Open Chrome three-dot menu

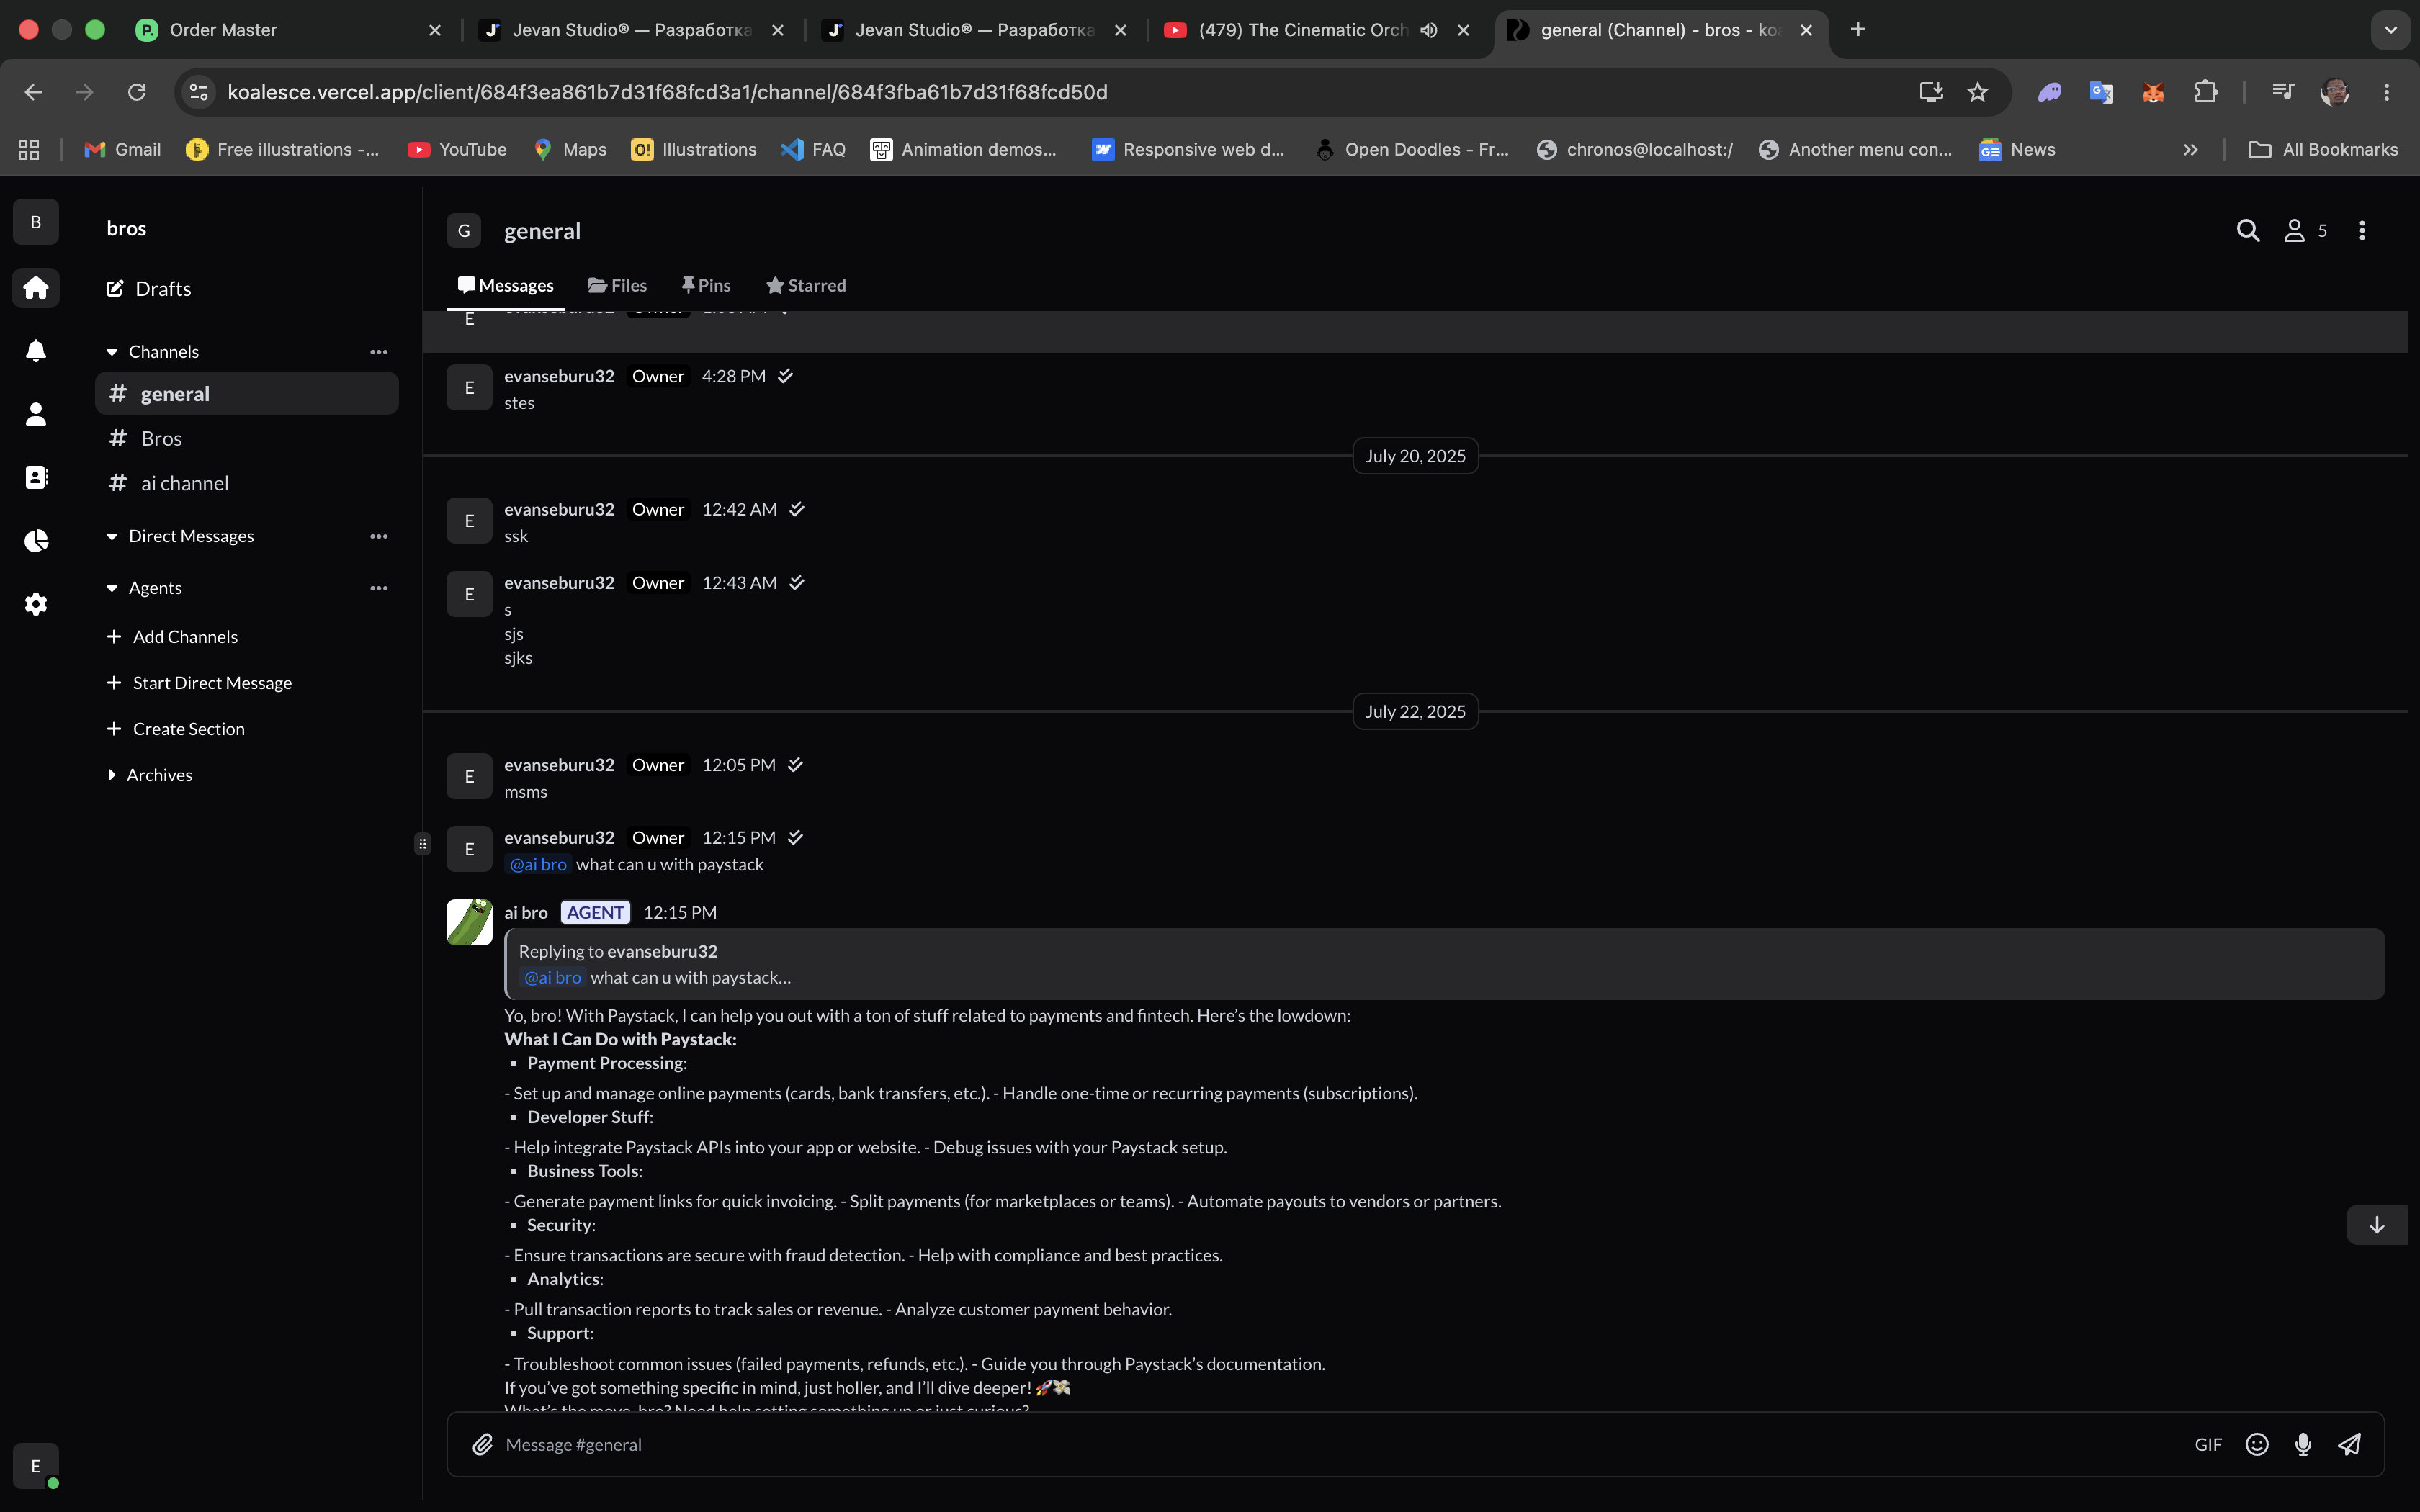pos(2386,92)
